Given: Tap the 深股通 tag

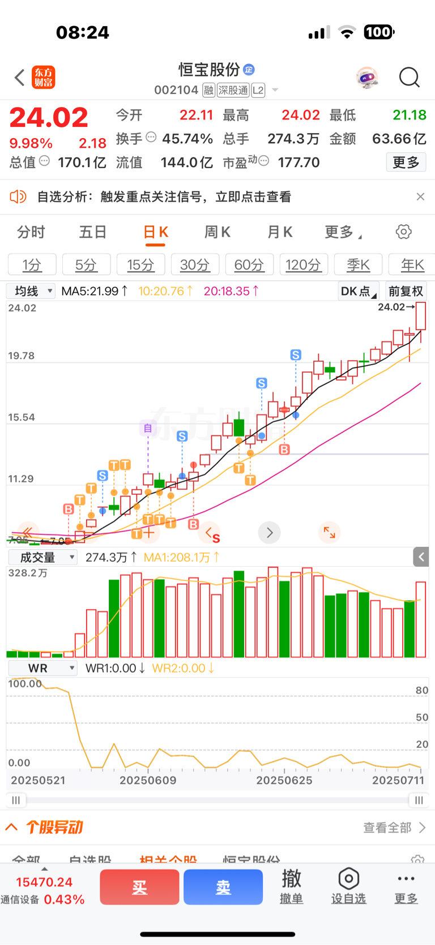Looking at the screenshot, I should [233, 91].
